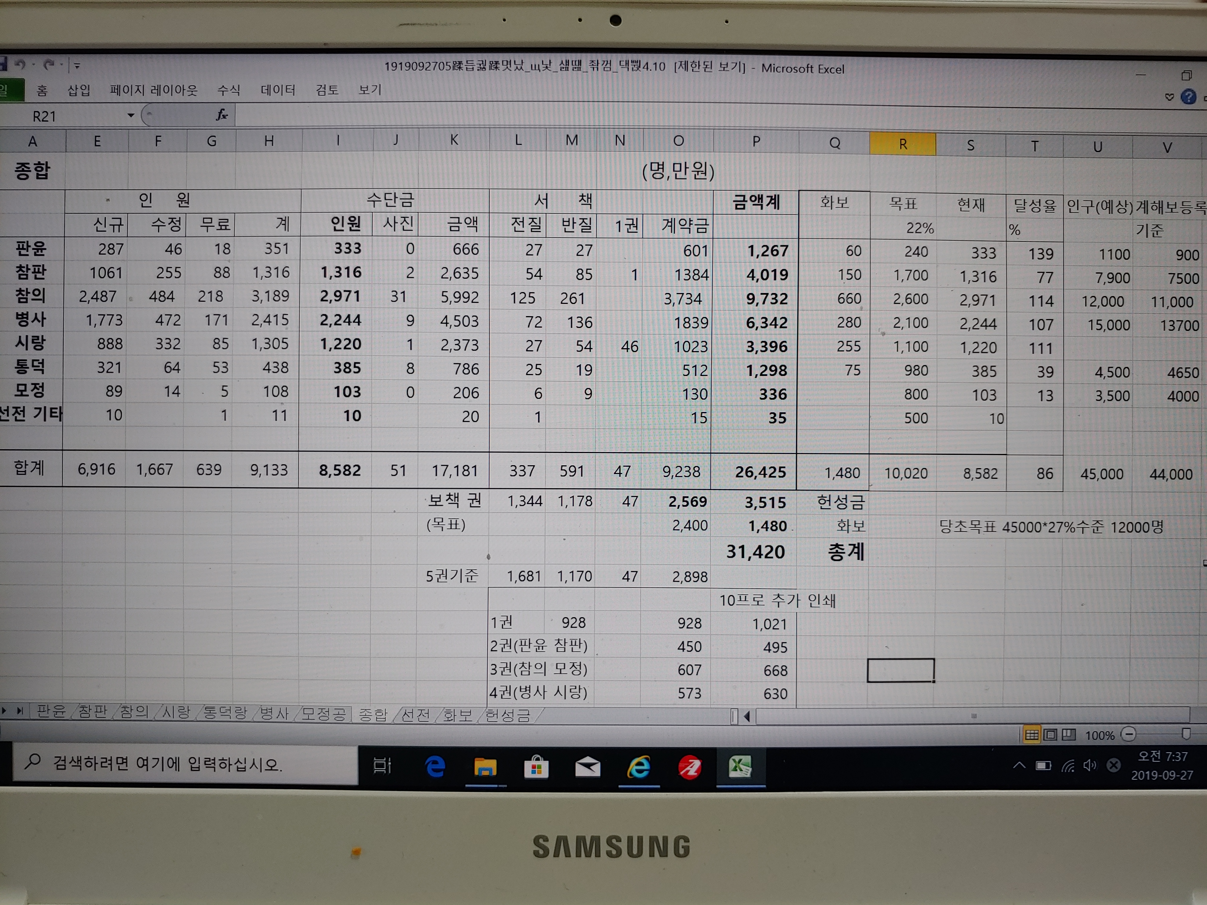Open the 홈 ribbon tab
This screenshot has height=905, width=1207.
point(42,90)
